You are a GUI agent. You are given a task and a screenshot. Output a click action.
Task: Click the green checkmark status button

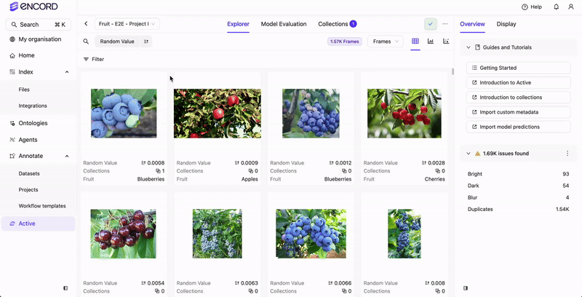pos(431,24)
